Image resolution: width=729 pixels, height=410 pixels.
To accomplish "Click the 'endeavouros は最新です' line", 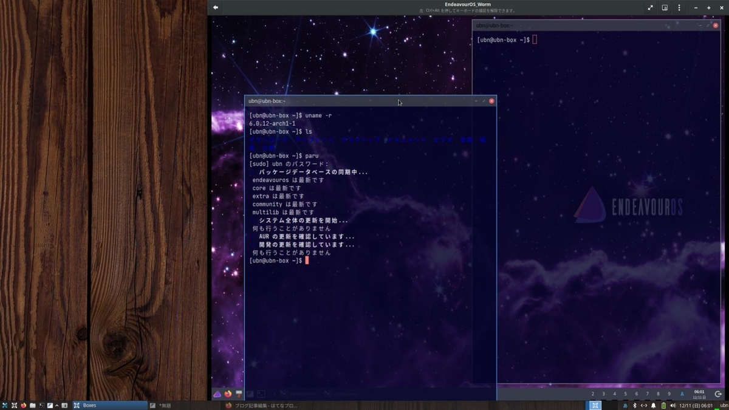I will (x=288, y=180).
